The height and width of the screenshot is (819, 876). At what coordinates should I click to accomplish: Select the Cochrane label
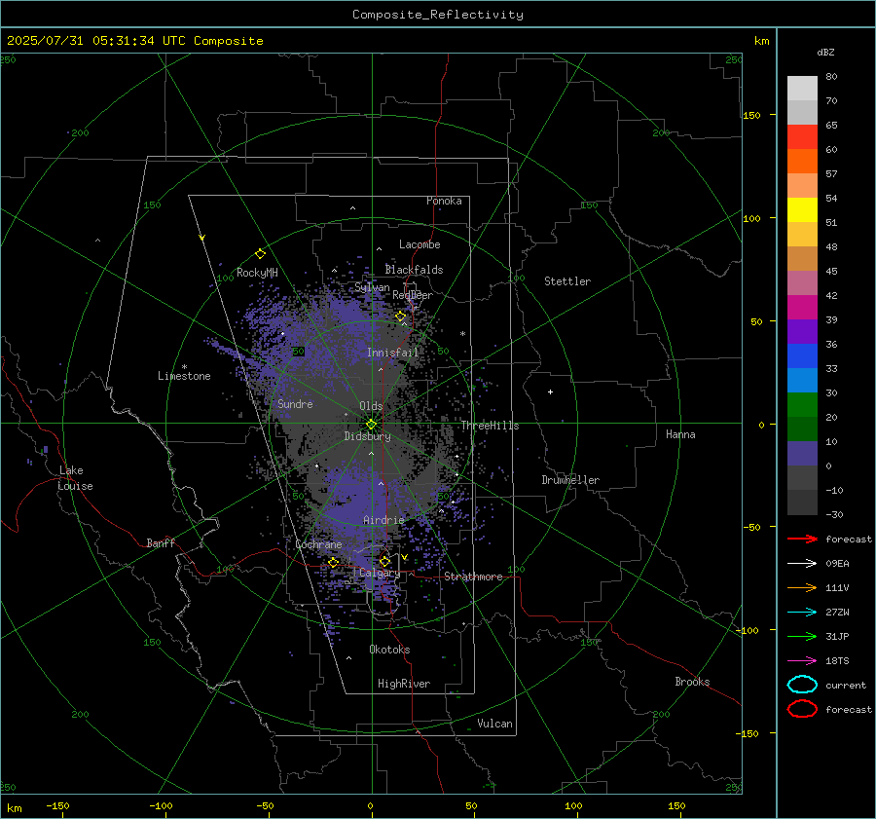(x=318, y=544)
